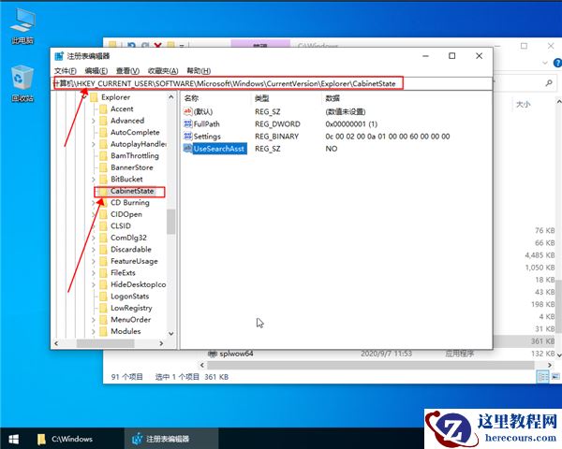562x449 pixels.
Task: Switch Explorer to large icons view icon
Action: point(555,377)
